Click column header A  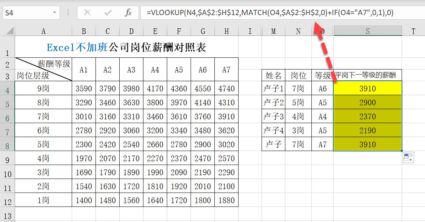pos(43,31)
